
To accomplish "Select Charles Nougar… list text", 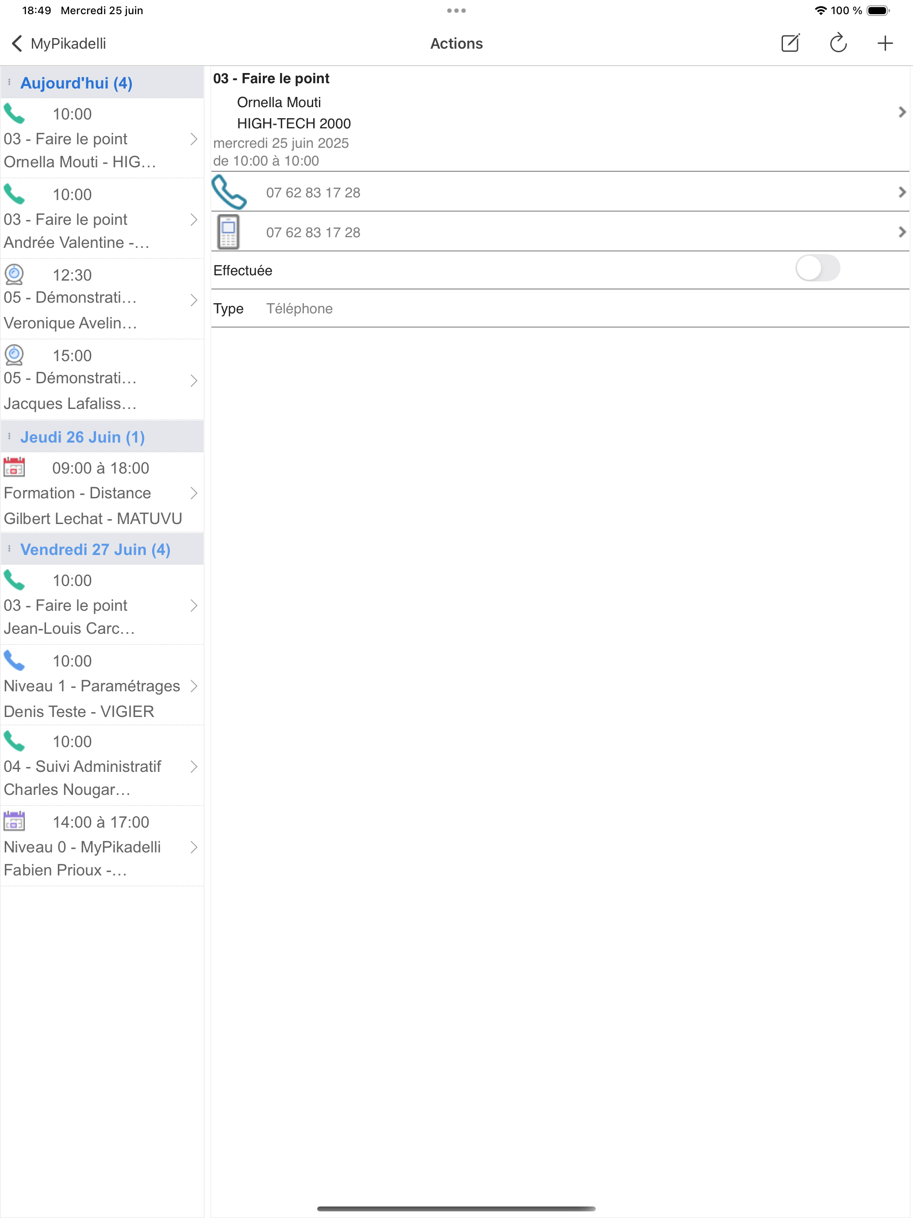I will click(67, 790).
